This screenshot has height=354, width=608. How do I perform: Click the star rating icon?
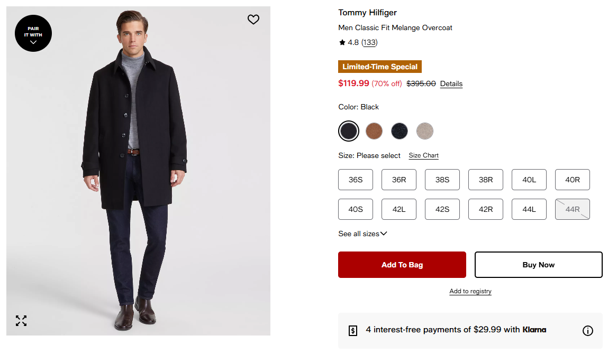coord(342,43)
